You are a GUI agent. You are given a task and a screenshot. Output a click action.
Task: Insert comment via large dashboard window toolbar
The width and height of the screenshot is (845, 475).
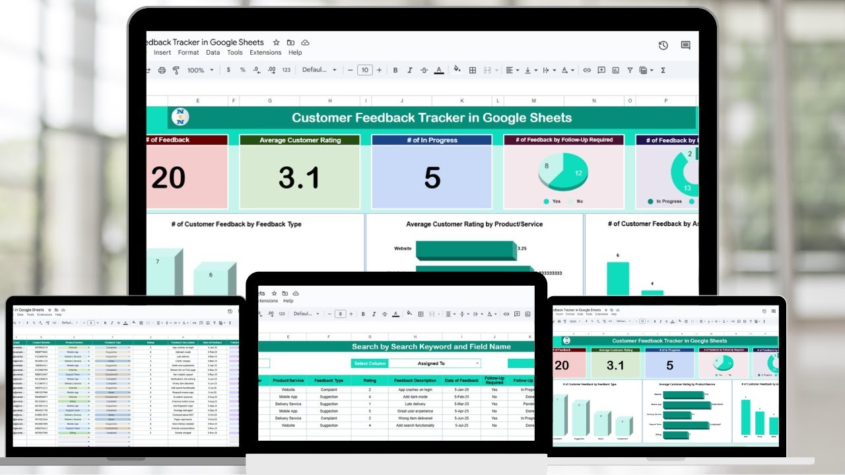601,70
